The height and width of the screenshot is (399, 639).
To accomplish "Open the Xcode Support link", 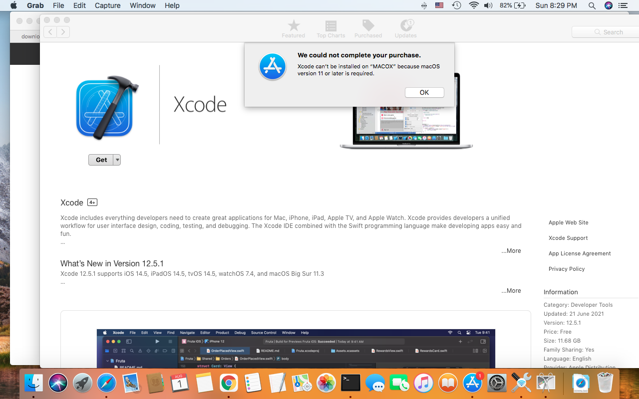I will click(x=568, y=238).
